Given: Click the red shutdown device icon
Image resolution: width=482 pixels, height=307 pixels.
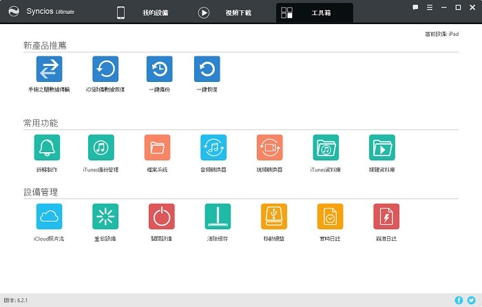Looking at the screenshot, I should pyautogui.click(x=161, y=216).
